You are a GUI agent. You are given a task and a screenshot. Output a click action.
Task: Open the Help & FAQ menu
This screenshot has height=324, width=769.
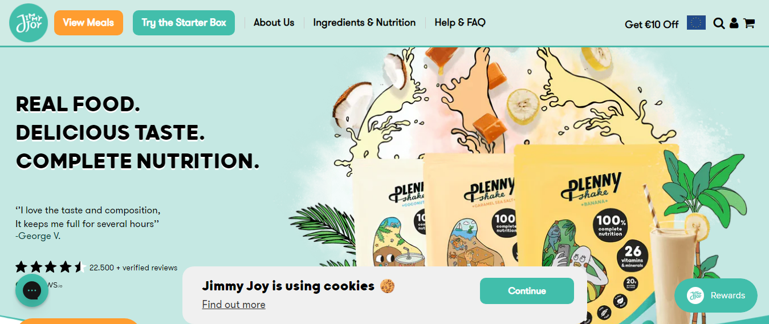(460, 23)
